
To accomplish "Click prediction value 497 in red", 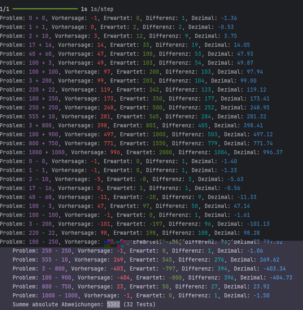I will [107, 134].
